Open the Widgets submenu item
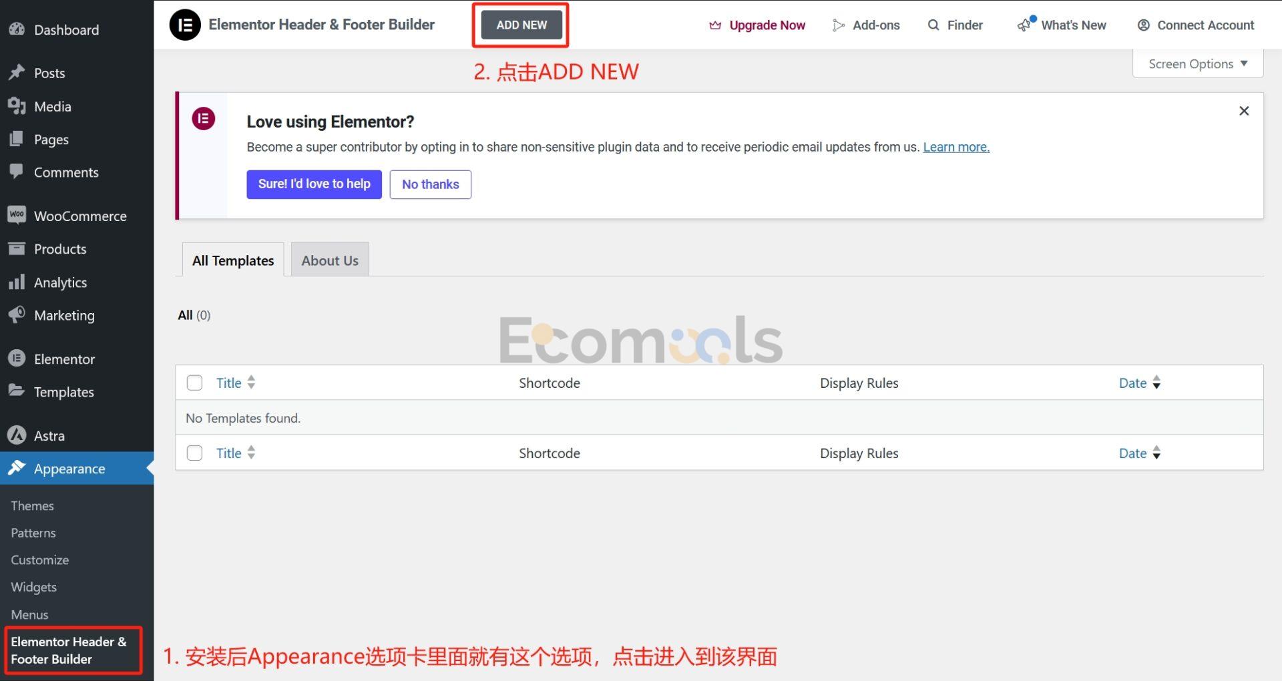1282x681 pixels. pos(33,587)
